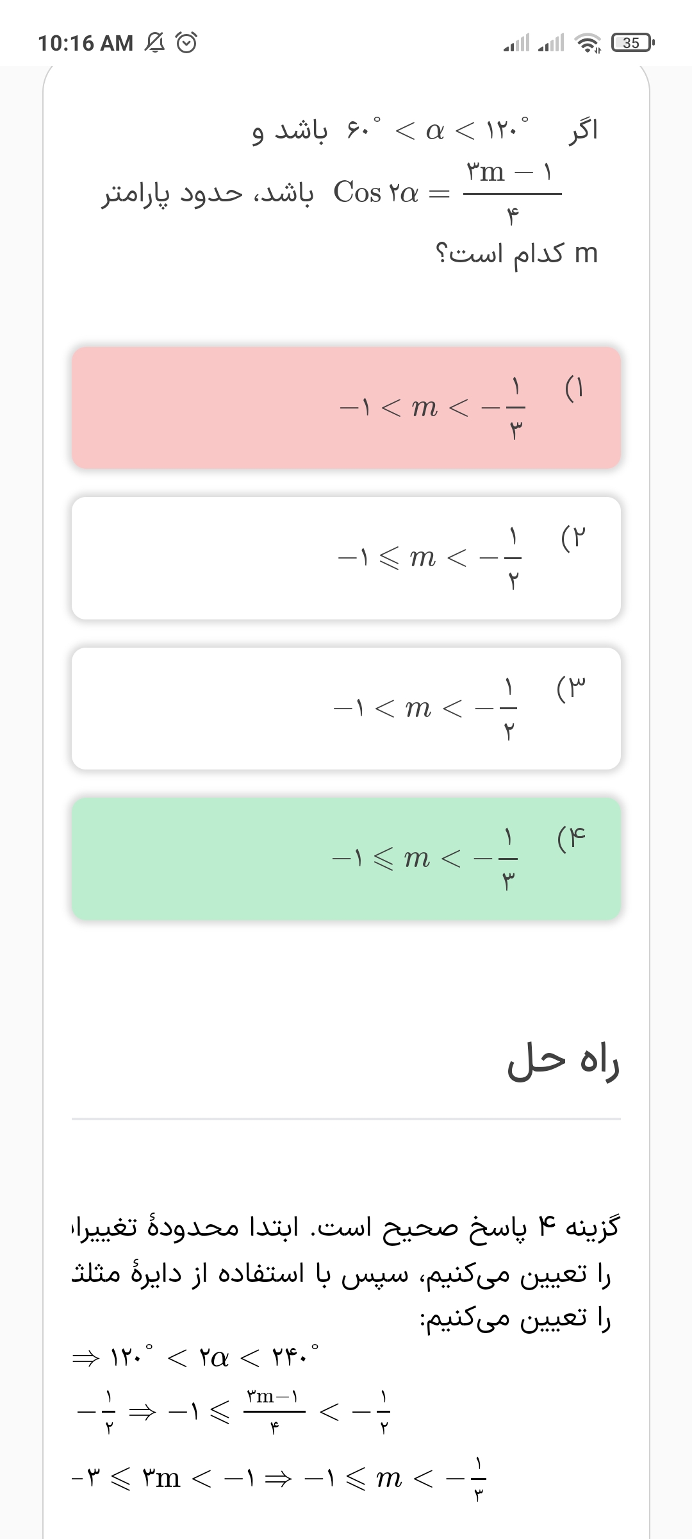
Task: Pick answer option 3 with −1 < m < −1/2
Action: pos(346,708)
